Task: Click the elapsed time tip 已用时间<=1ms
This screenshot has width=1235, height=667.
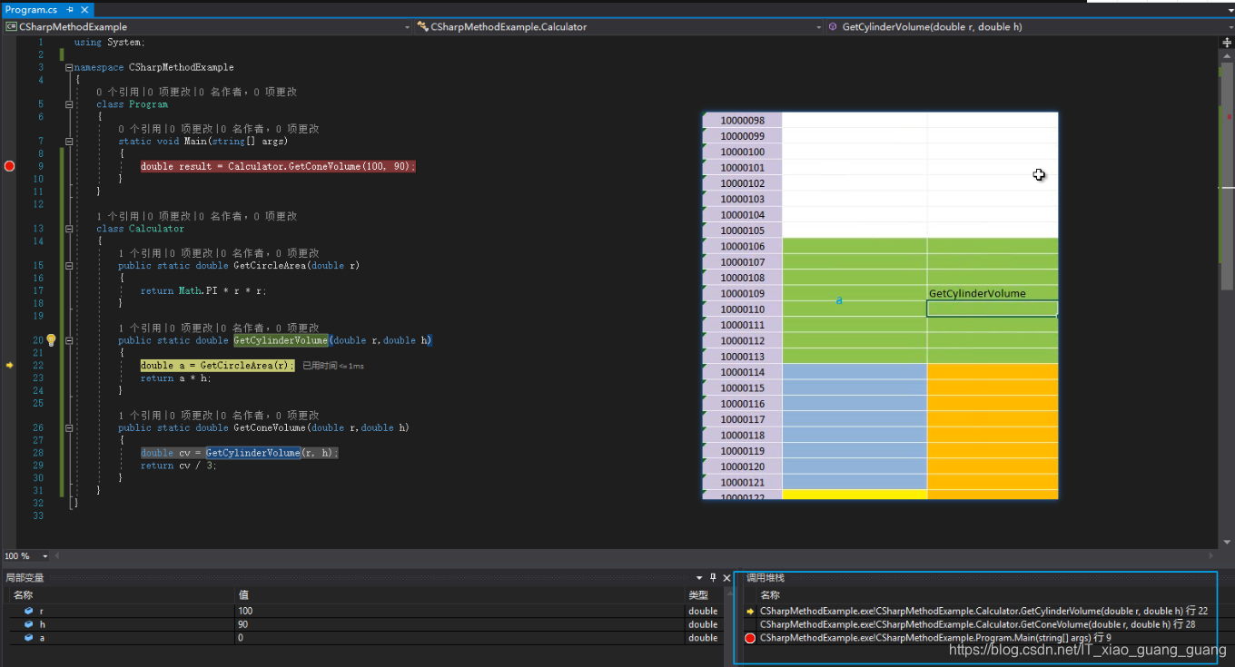Action: (x=333, y=366)
